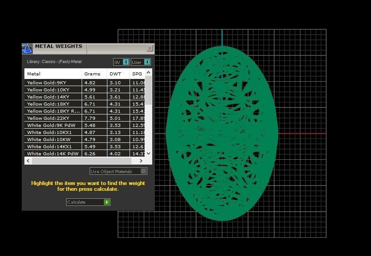Click the 3.08 DWT value
This screenshot has width=371, height=256.
115,139
